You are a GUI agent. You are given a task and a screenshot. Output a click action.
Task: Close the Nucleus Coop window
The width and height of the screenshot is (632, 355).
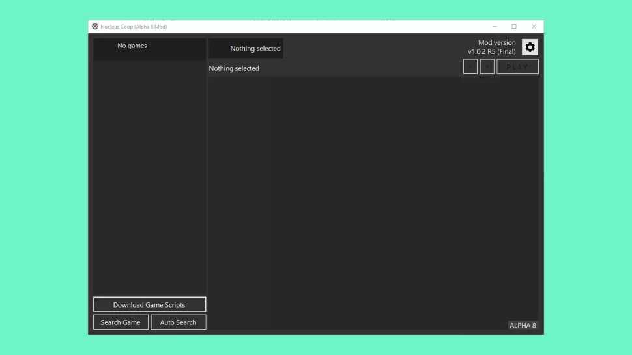tap(534, 27)
